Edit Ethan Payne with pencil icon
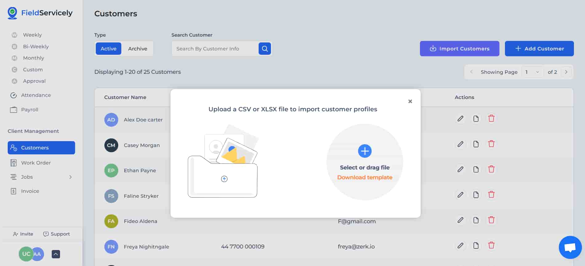Screen dimensions: 585x266 coord(460,169)
